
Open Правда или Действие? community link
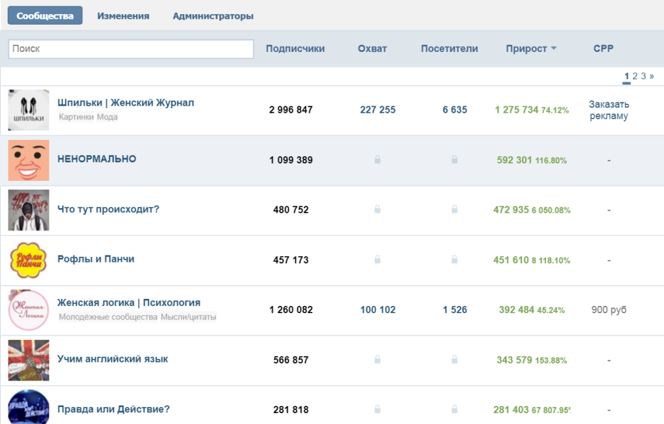(x=113, y=409)
